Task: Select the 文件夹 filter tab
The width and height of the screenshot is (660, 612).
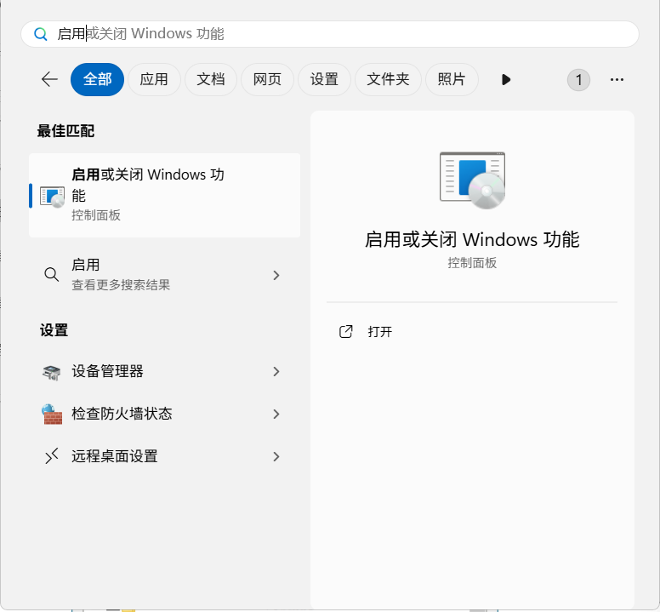Action: tap(388, 79)
